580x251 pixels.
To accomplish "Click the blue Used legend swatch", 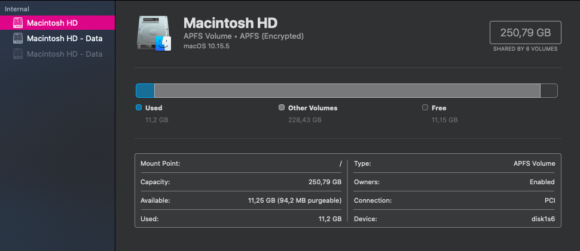I will pyautogui.click(x=139, y=108).
